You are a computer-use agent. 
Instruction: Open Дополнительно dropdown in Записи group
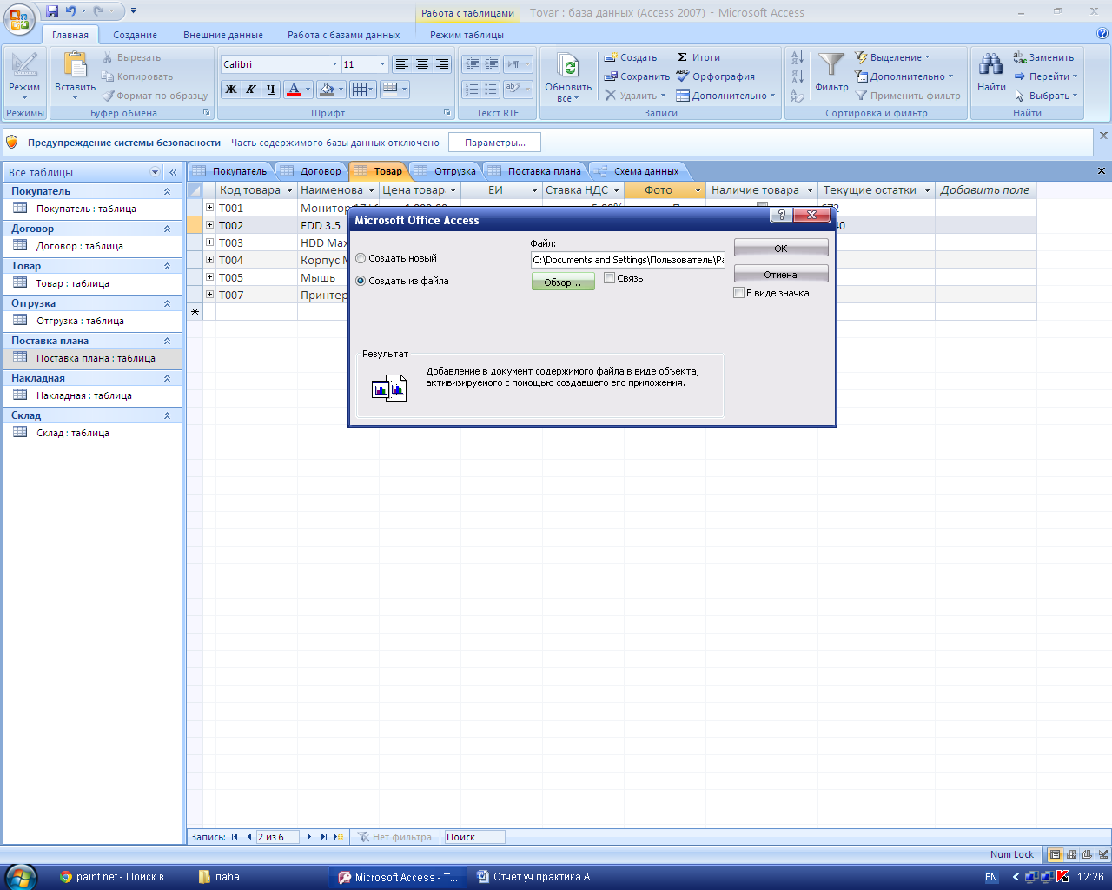pos(725,96)
